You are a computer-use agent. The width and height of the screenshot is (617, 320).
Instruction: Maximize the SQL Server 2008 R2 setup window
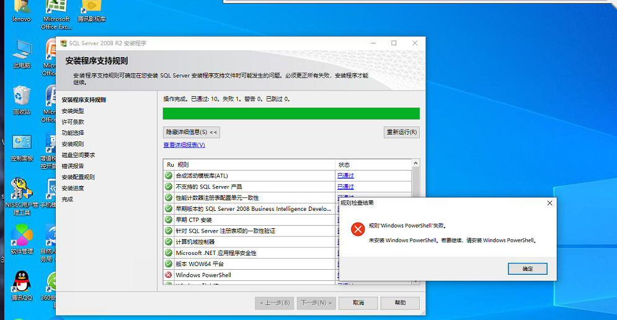point(394,43)
